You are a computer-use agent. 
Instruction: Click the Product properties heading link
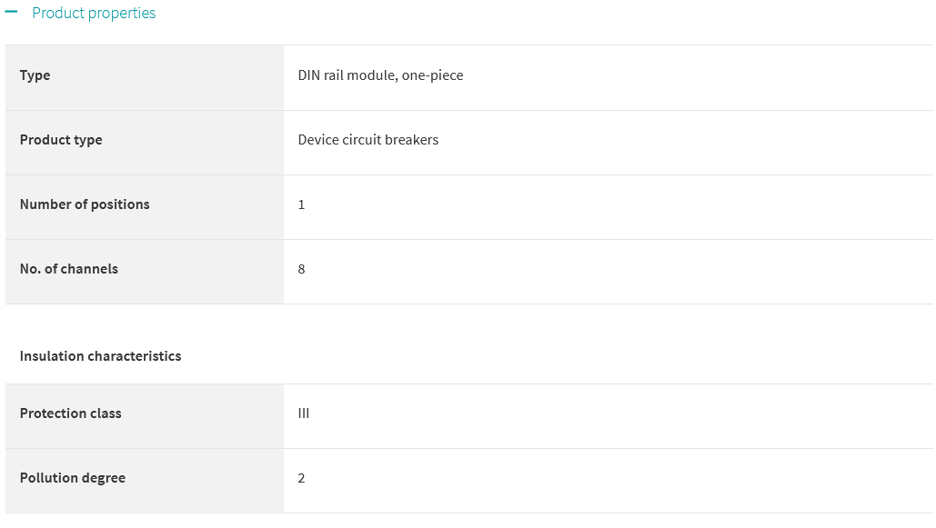click(x=94, y=13)
